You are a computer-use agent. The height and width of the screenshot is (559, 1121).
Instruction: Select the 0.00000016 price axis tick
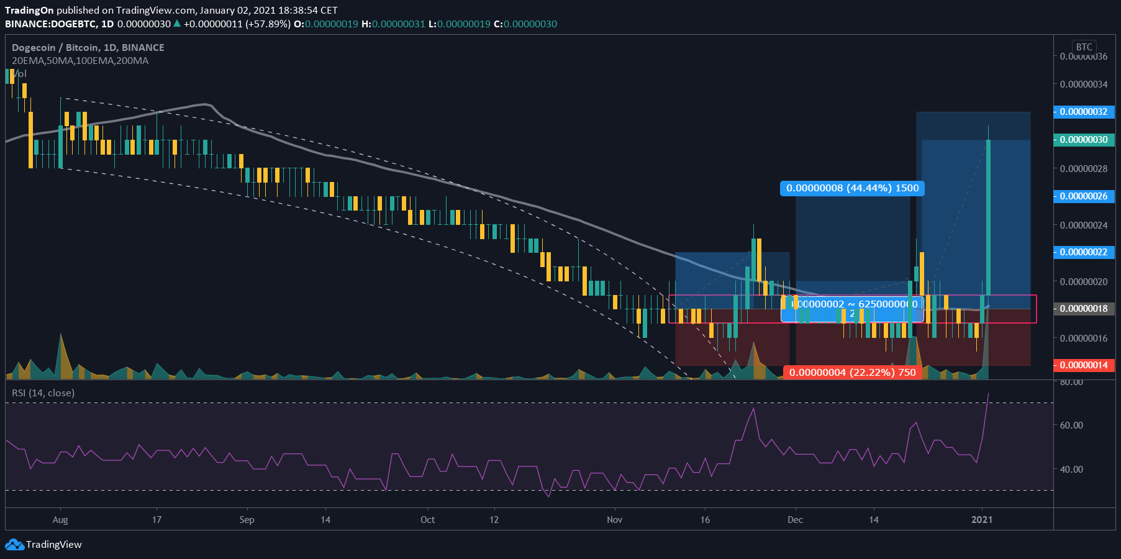pyautogui.click(x=1084, y=339)
